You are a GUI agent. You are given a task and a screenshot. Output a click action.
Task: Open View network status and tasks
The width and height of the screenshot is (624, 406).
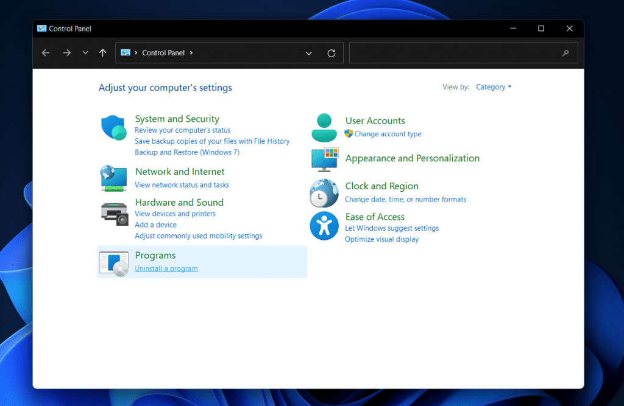(x=182, y=185)
